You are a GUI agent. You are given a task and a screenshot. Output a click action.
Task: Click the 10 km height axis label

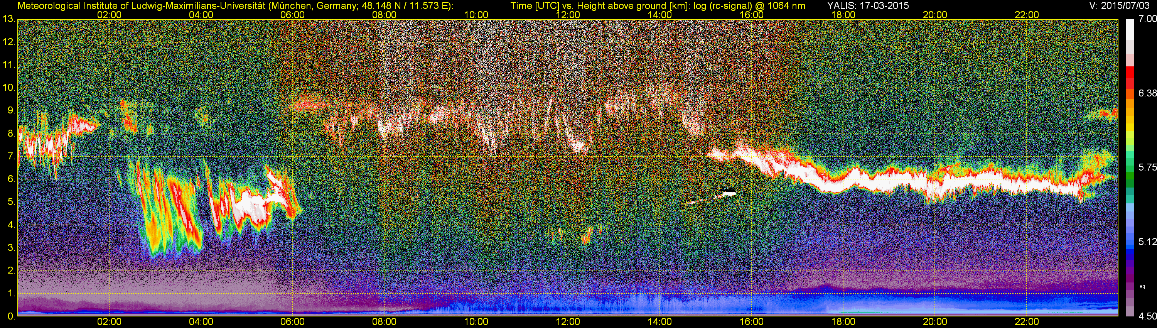[8, 88]
